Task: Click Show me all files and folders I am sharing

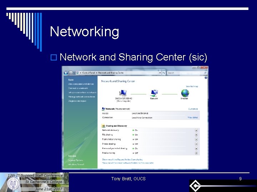Action: (x=122, y=160)
